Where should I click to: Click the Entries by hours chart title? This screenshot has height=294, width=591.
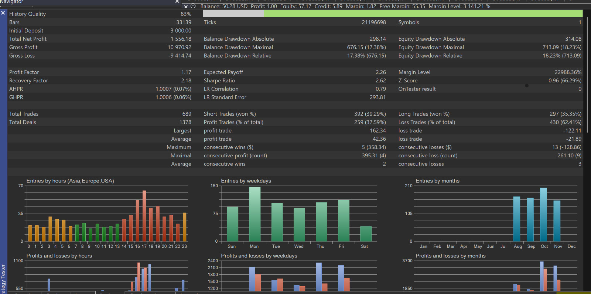tap(70, 181)
